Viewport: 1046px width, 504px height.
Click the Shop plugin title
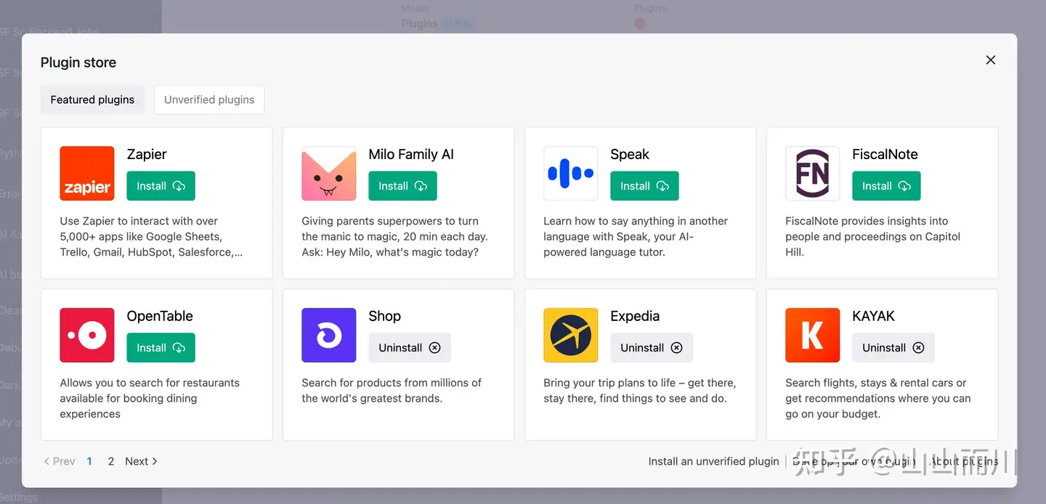pos(384,316)
